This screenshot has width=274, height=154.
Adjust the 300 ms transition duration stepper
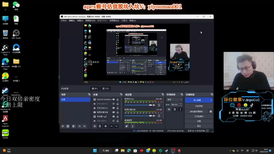coord(181,105)
